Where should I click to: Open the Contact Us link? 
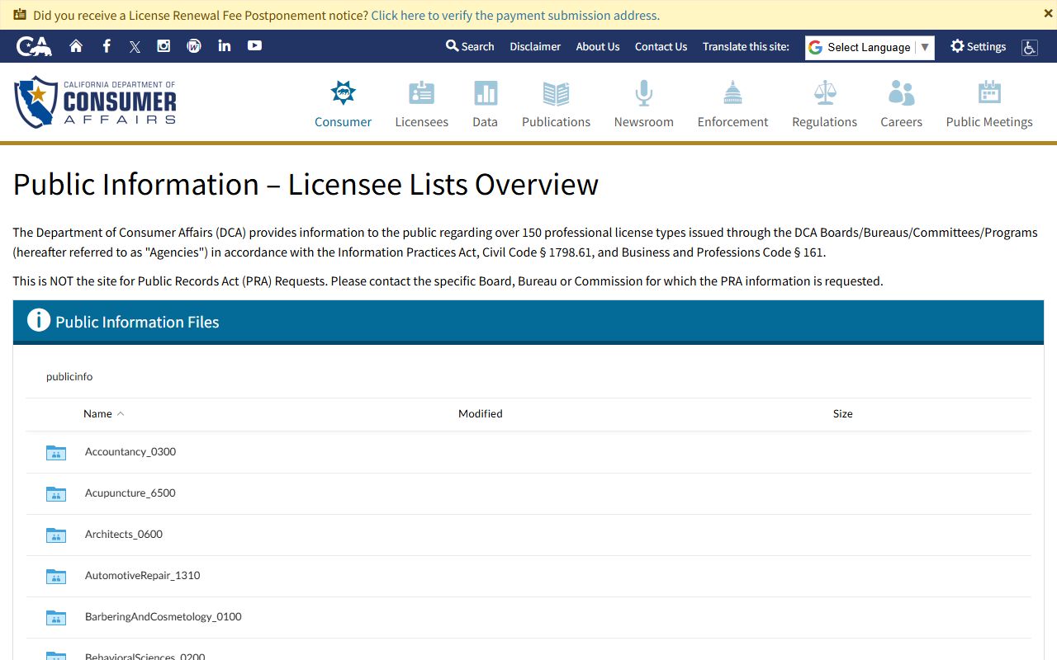pos(661,46)
